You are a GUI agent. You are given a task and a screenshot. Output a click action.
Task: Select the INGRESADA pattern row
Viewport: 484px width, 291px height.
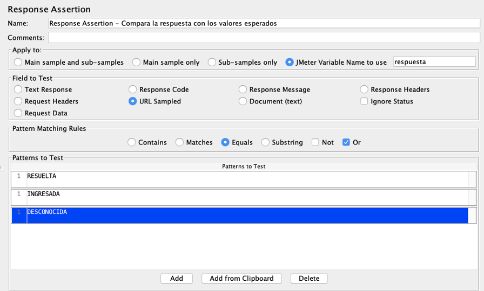[x=244, y=197]
